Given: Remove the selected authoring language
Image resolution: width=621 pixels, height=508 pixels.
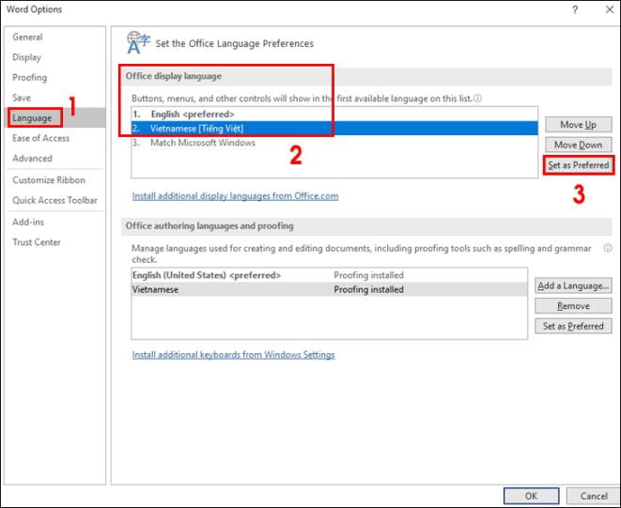Looking at the screenshot, I should [573, 306].
